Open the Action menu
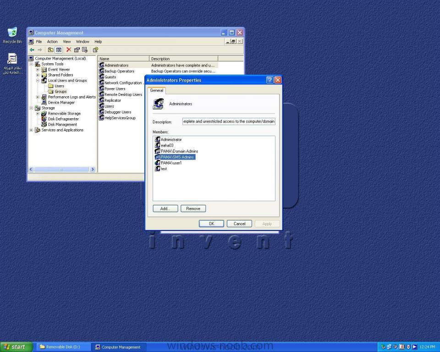Screen dimensions: 440x352 tap(52, 42)
